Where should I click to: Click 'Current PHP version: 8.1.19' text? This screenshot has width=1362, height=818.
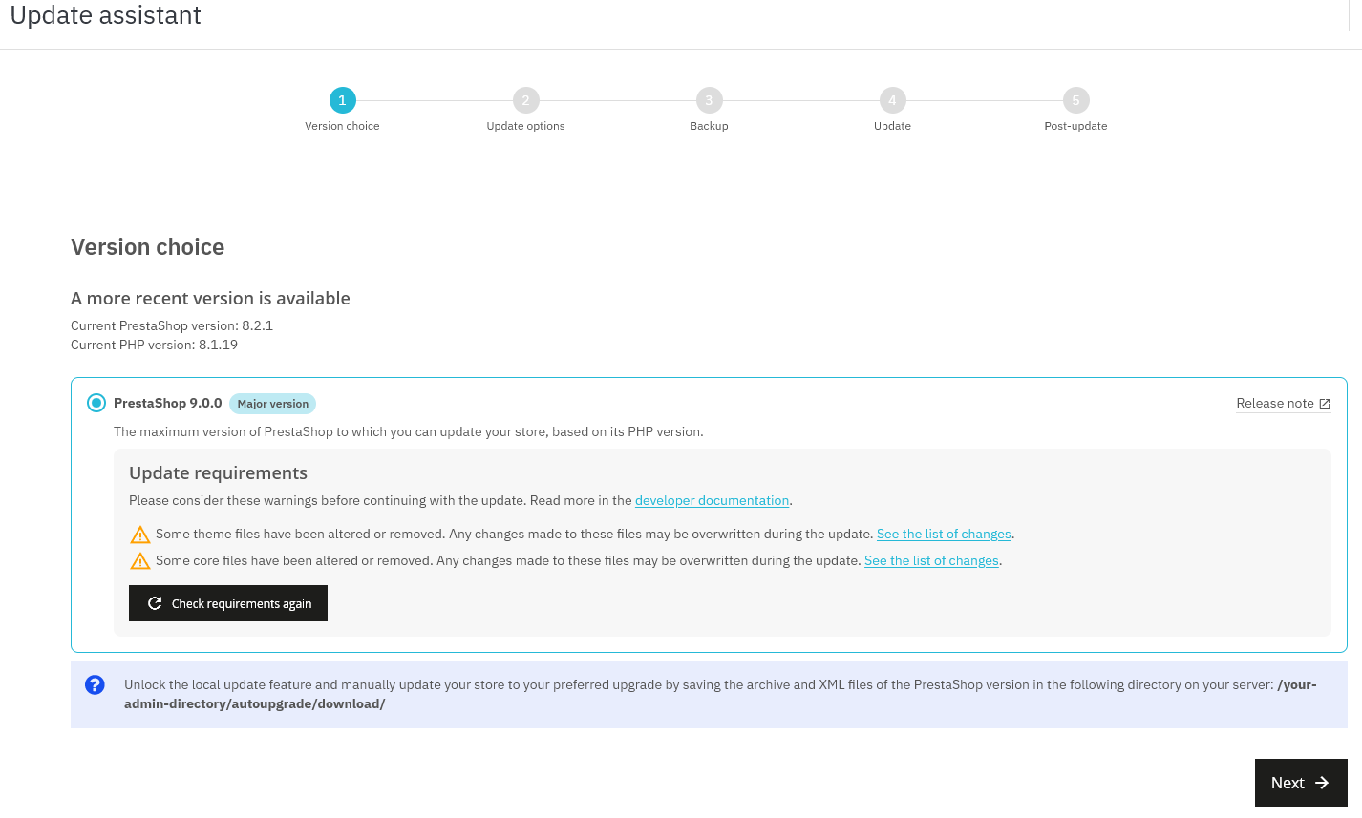point(154,345)
